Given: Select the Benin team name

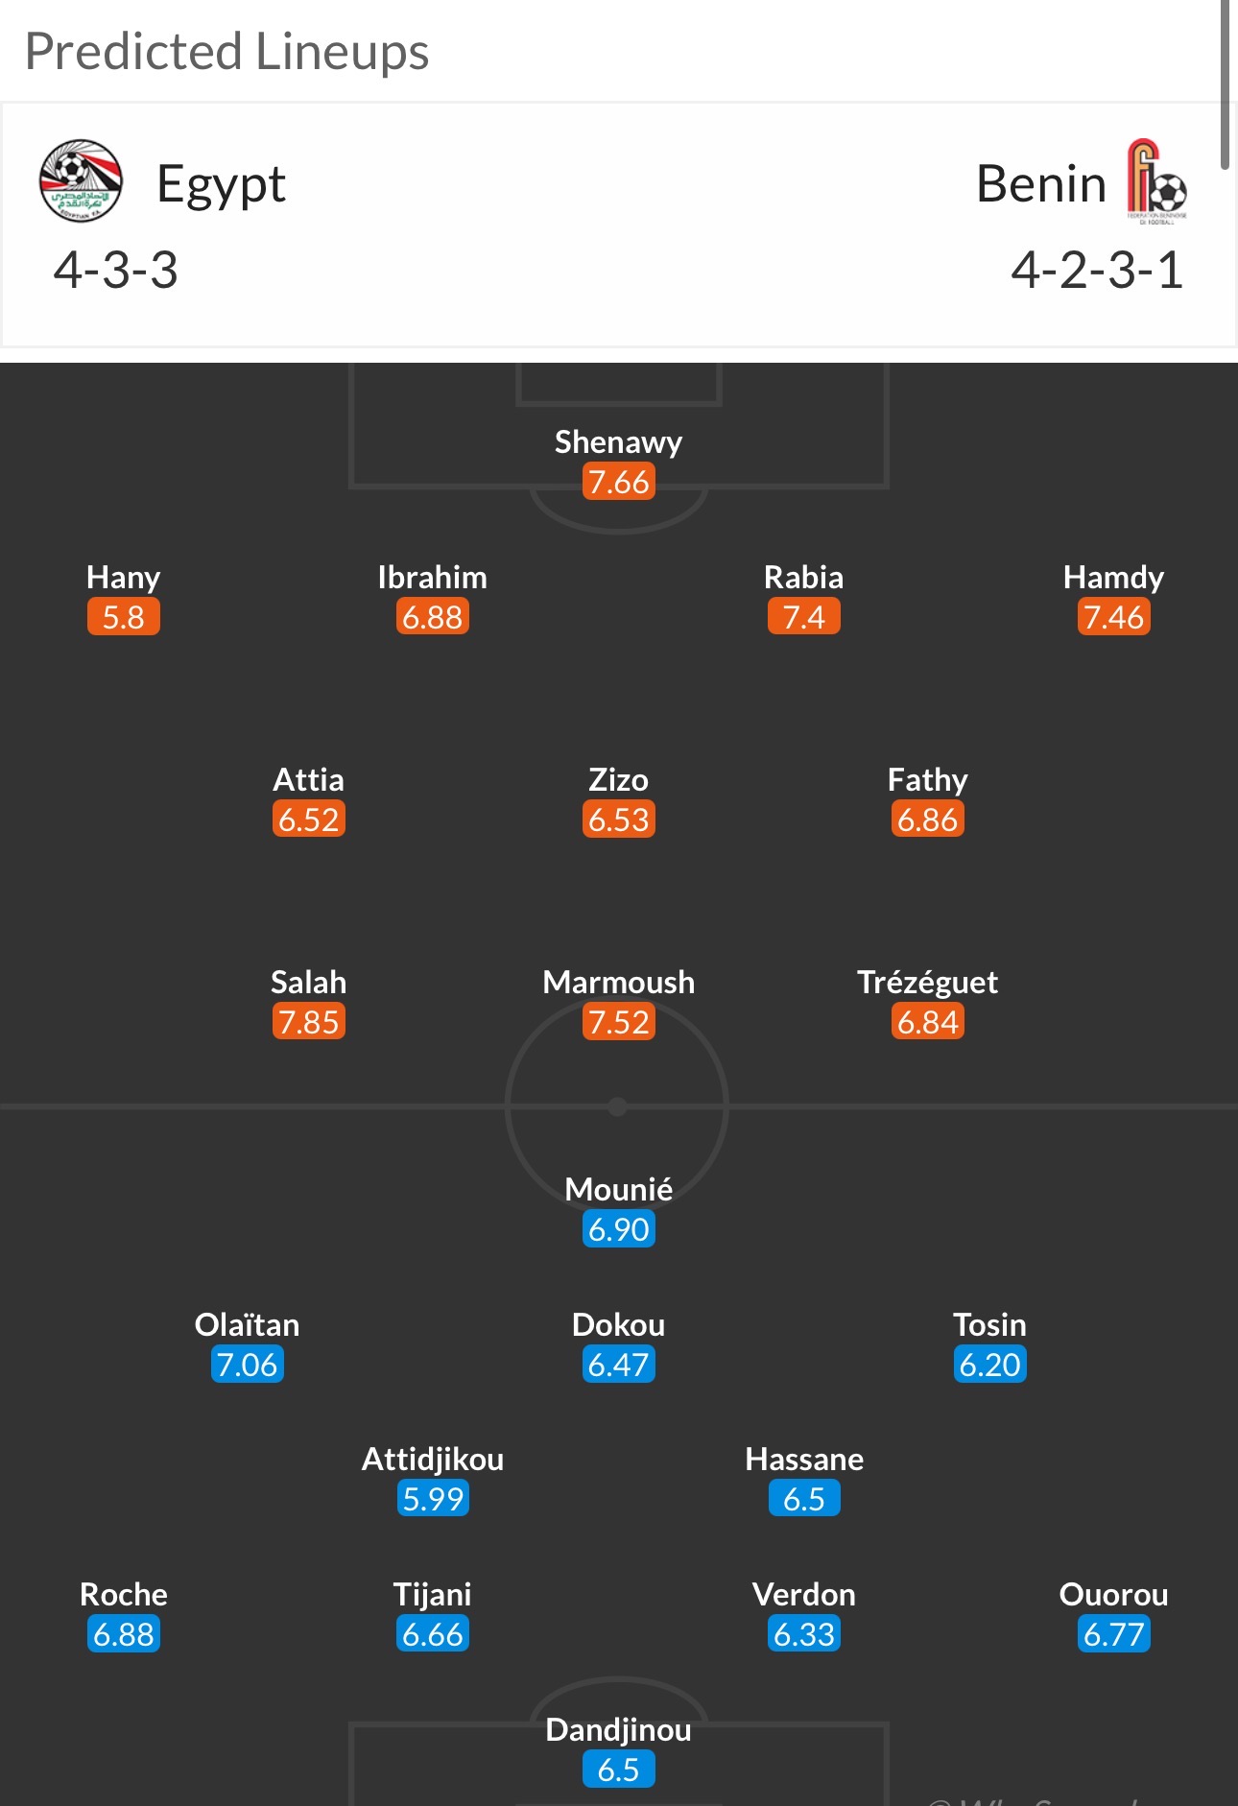Looking at the screenshot, I should coord(1040,183).
